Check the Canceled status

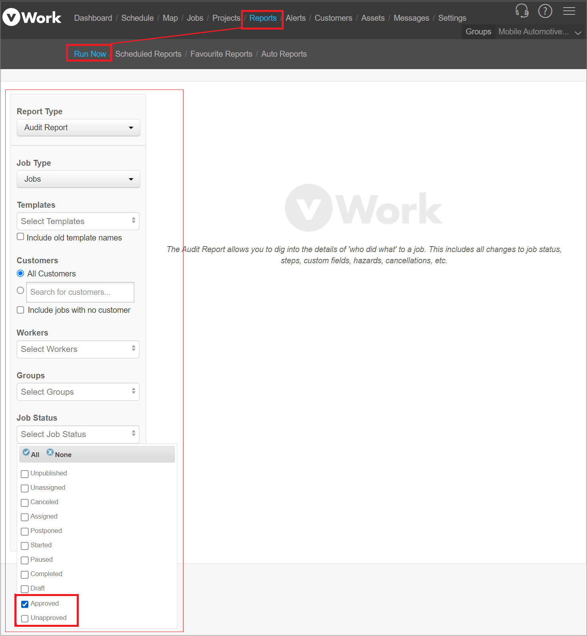coord(25,503)
